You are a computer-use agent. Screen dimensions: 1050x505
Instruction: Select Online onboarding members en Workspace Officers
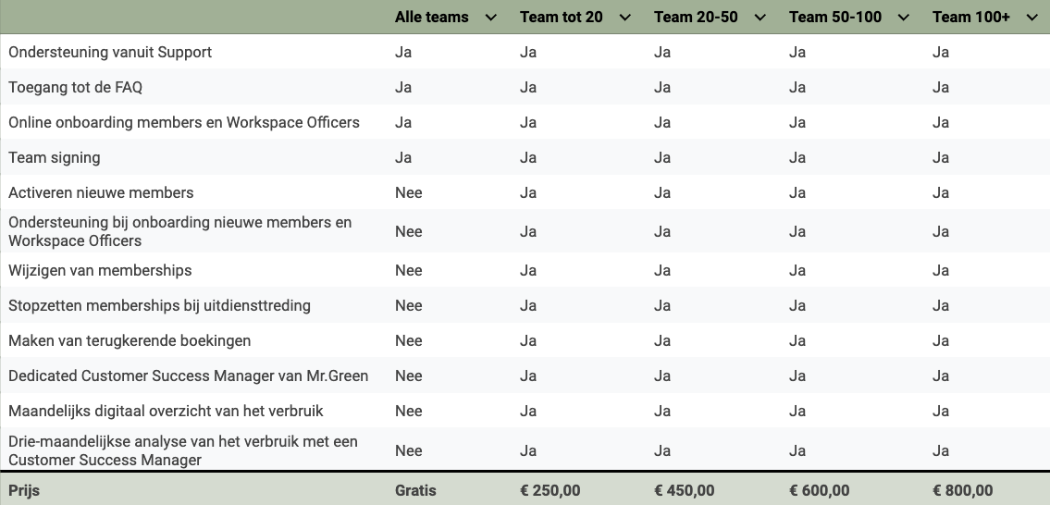coord(184,123)
